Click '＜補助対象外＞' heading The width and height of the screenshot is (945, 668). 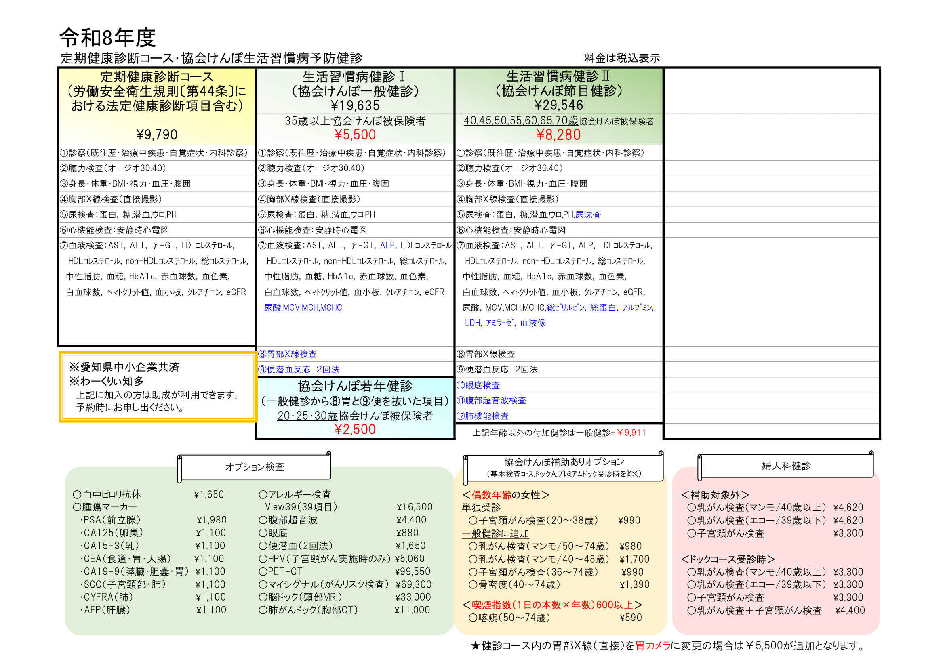[x=715, y=495]
